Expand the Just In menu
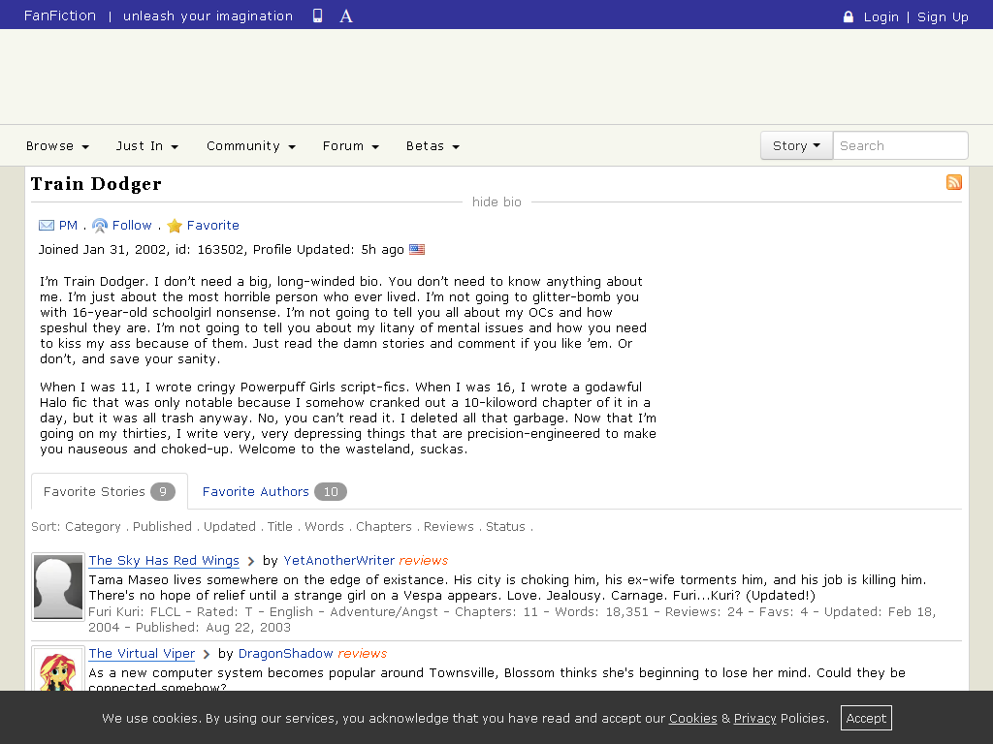The width and height of the screenshot is (993, 744). pos(147,146)
